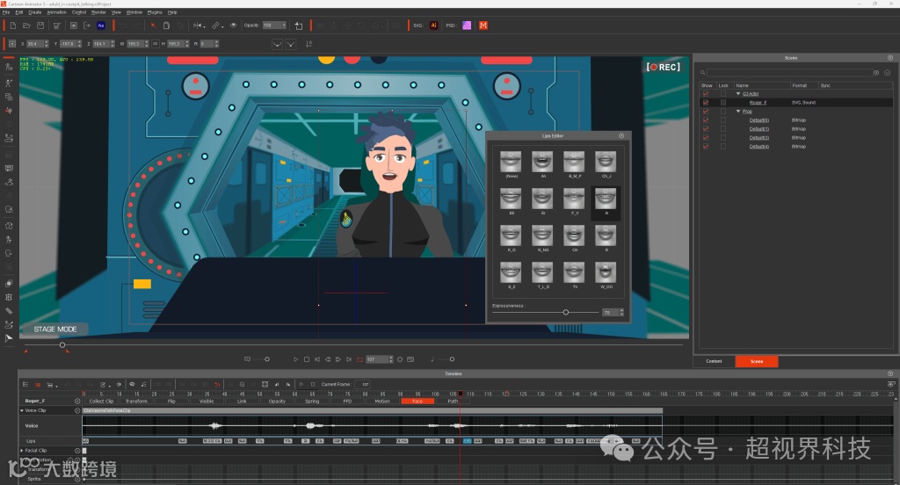
Task: Open the link tool dropdown arrow
Action: [221, 25]
